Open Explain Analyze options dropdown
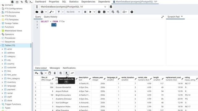 coord(108,12)
